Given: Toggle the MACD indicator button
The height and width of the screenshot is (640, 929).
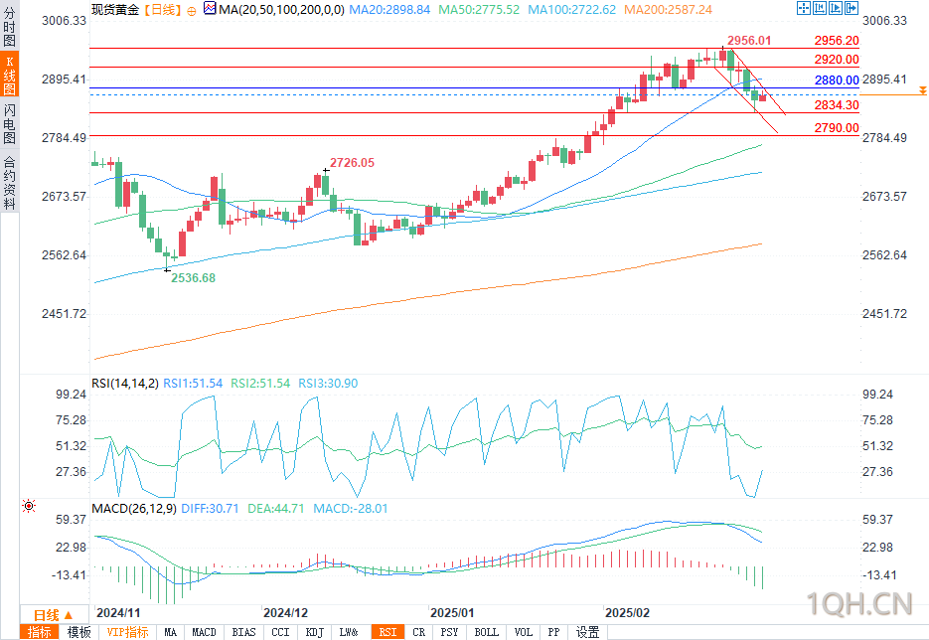Looking at the screenshot, I should [x=204, y=632].
